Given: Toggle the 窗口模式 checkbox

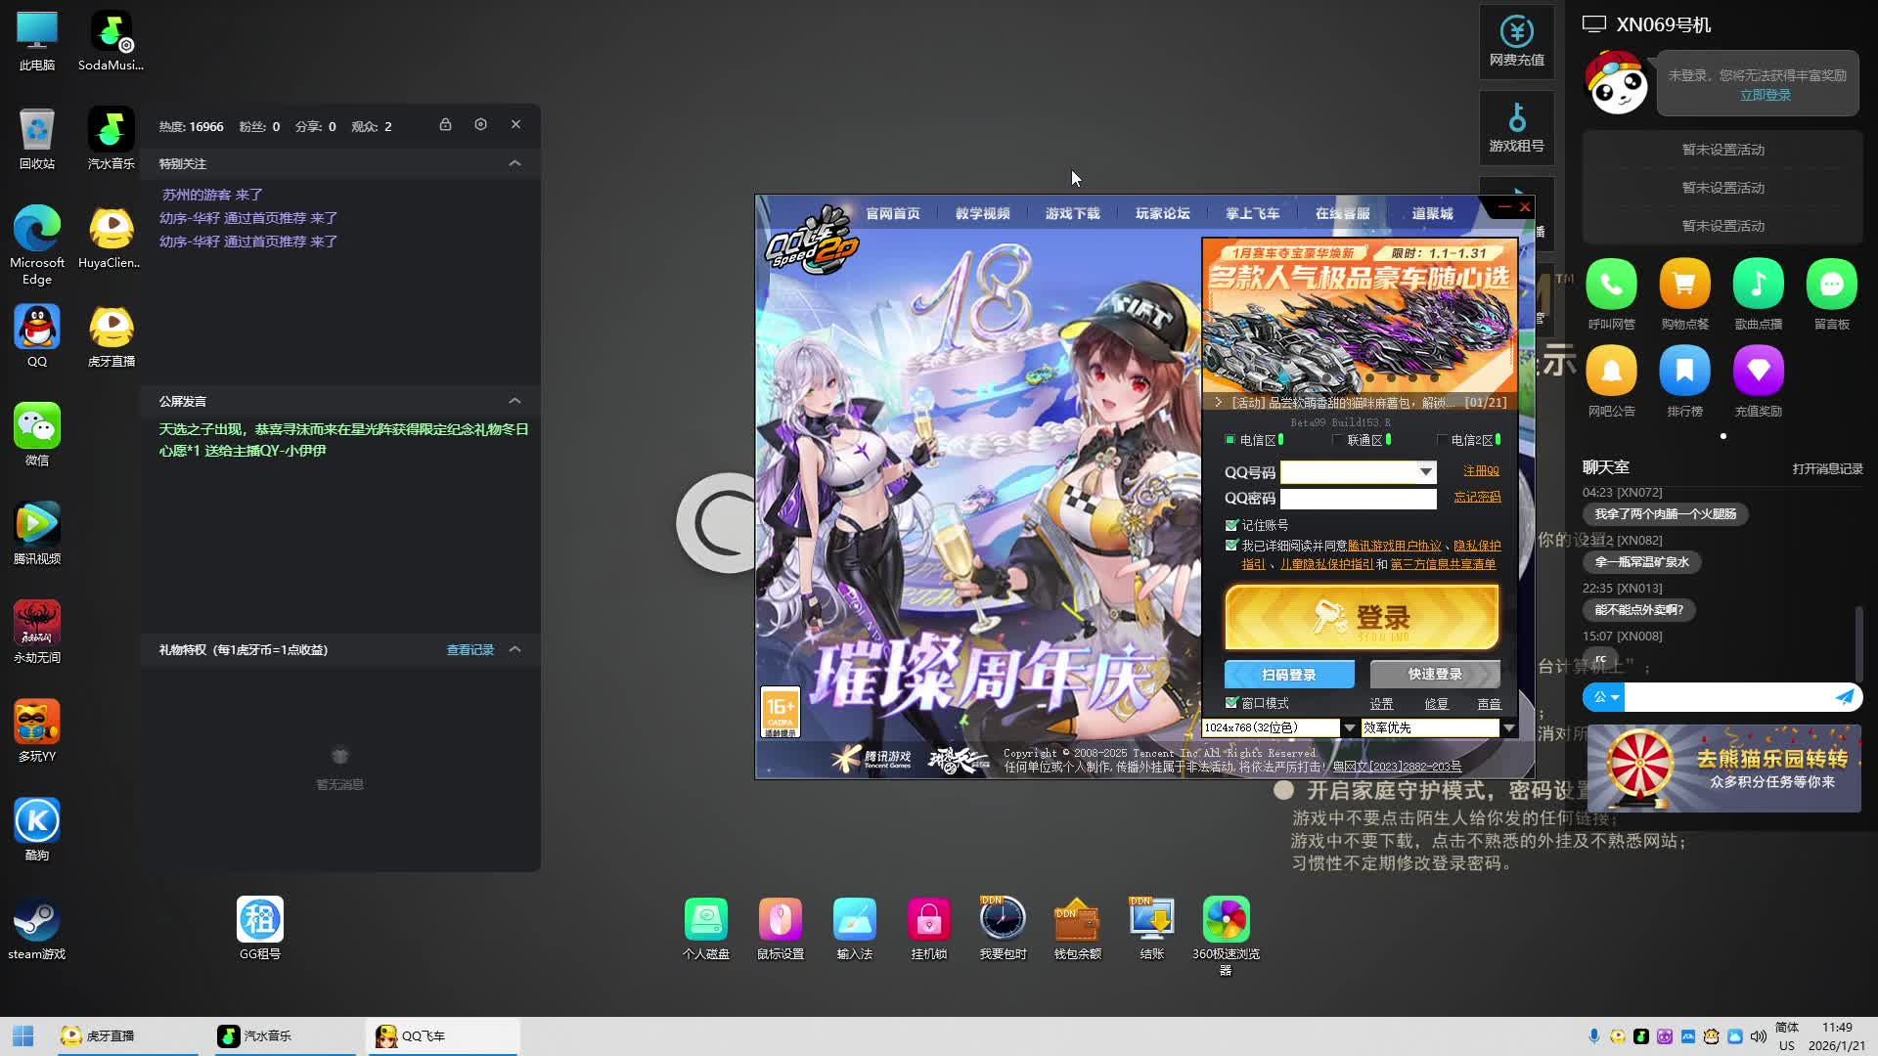Looking at the screenshot, I should 1232,703.
